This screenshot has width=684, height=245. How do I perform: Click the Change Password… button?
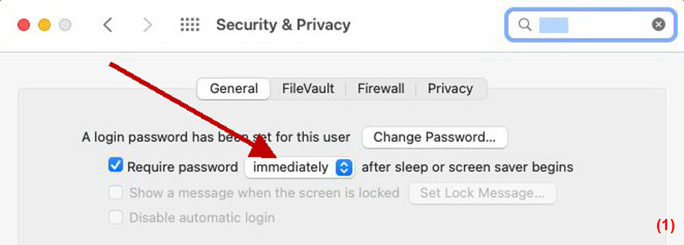(x=435, y=137)
